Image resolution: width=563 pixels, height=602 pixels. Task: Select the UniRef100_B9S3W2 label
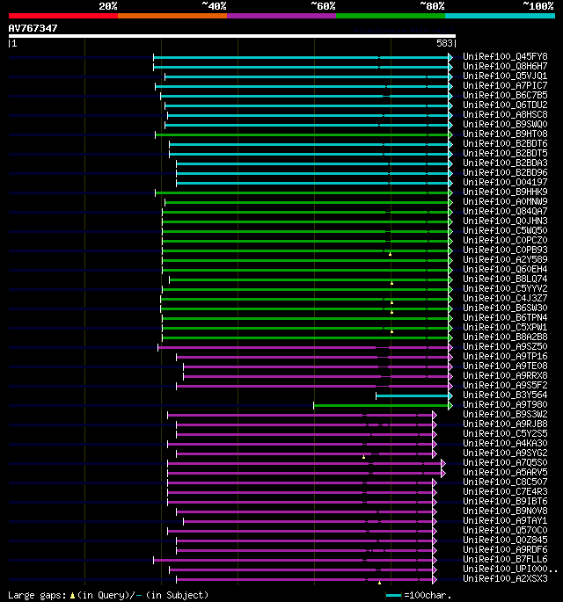505,414
